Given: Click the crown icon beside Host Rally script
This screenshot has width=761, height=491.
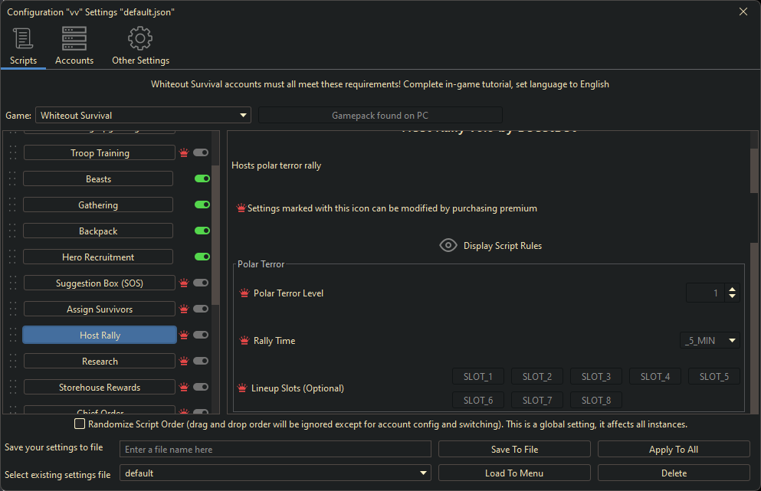Looking at the screenshot, I should coord(184,335).
